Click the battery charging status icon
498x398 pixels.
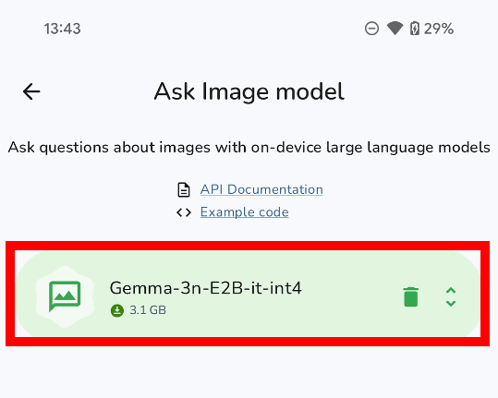point(415,29)
